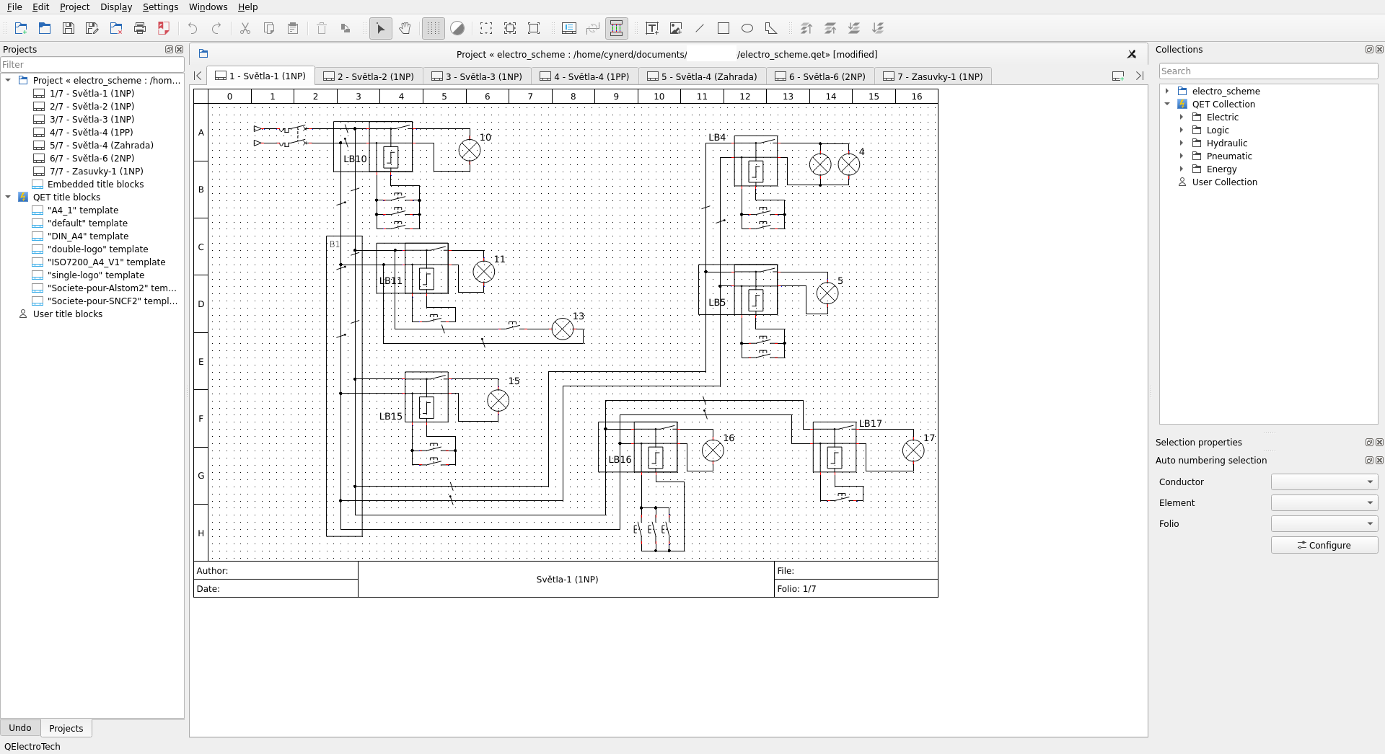The image size is (1385, 754).
Task: Activate the hand pan view tool
Action: click(405, 28)
